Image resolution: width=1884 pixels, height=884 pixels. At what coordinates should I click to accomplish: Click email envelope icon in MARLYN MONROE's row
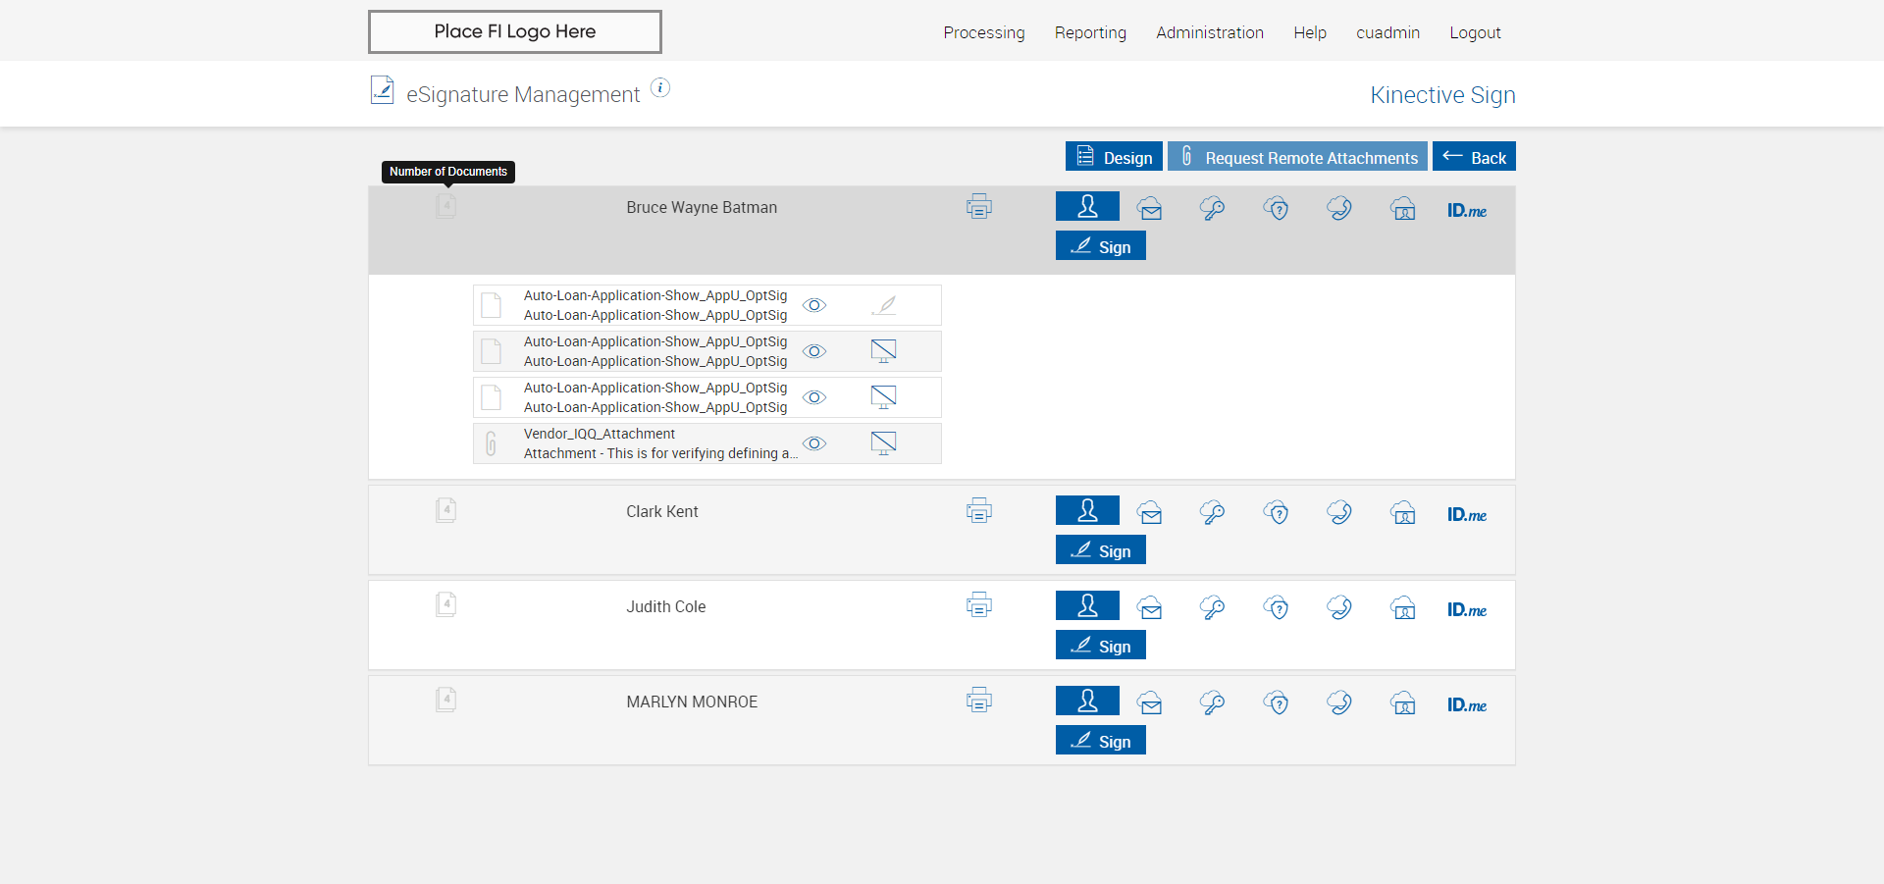point(1150,702)
